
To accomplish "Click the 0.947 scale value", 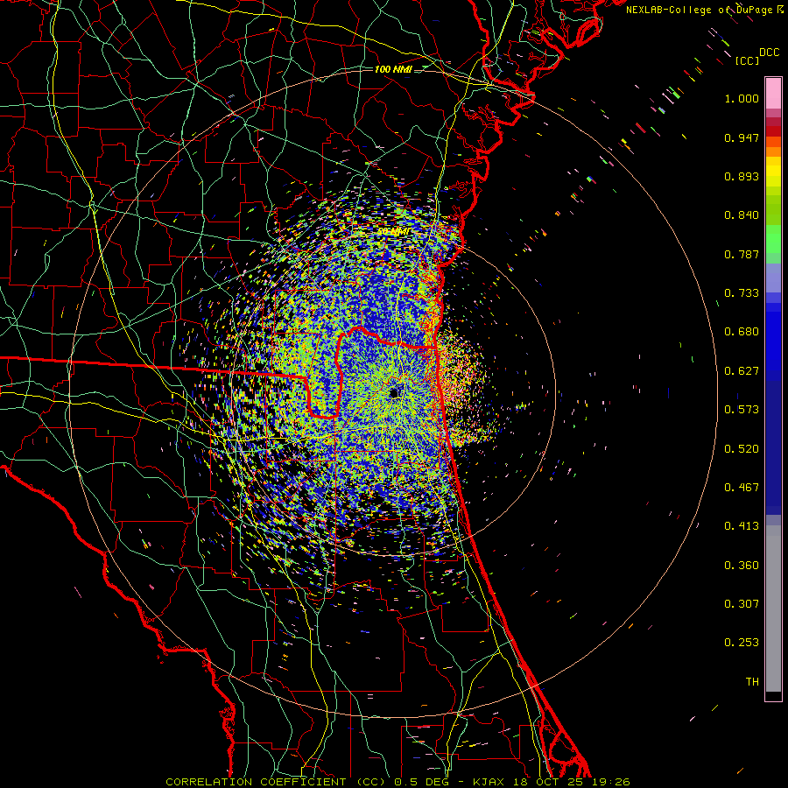I will pos(742,137).
